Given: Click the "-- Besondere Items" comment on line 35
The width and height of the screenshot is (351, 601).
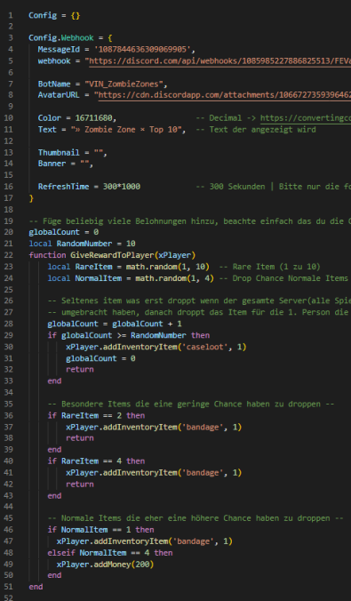Looking at the screenshot, I should point(191,404).
